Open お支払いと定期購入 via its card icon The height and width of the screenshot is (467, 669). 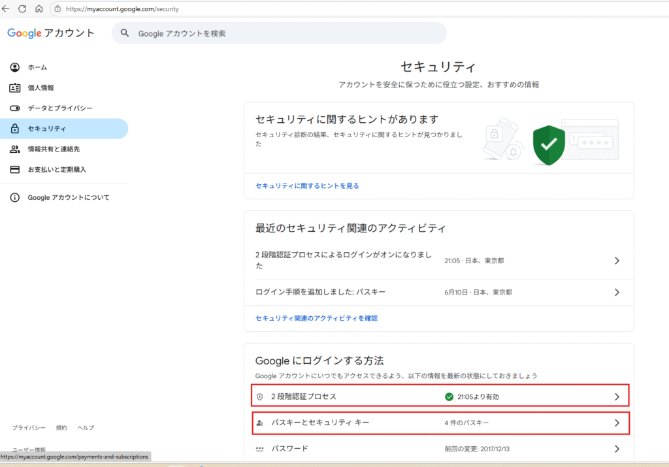click(x=15, y=170)
